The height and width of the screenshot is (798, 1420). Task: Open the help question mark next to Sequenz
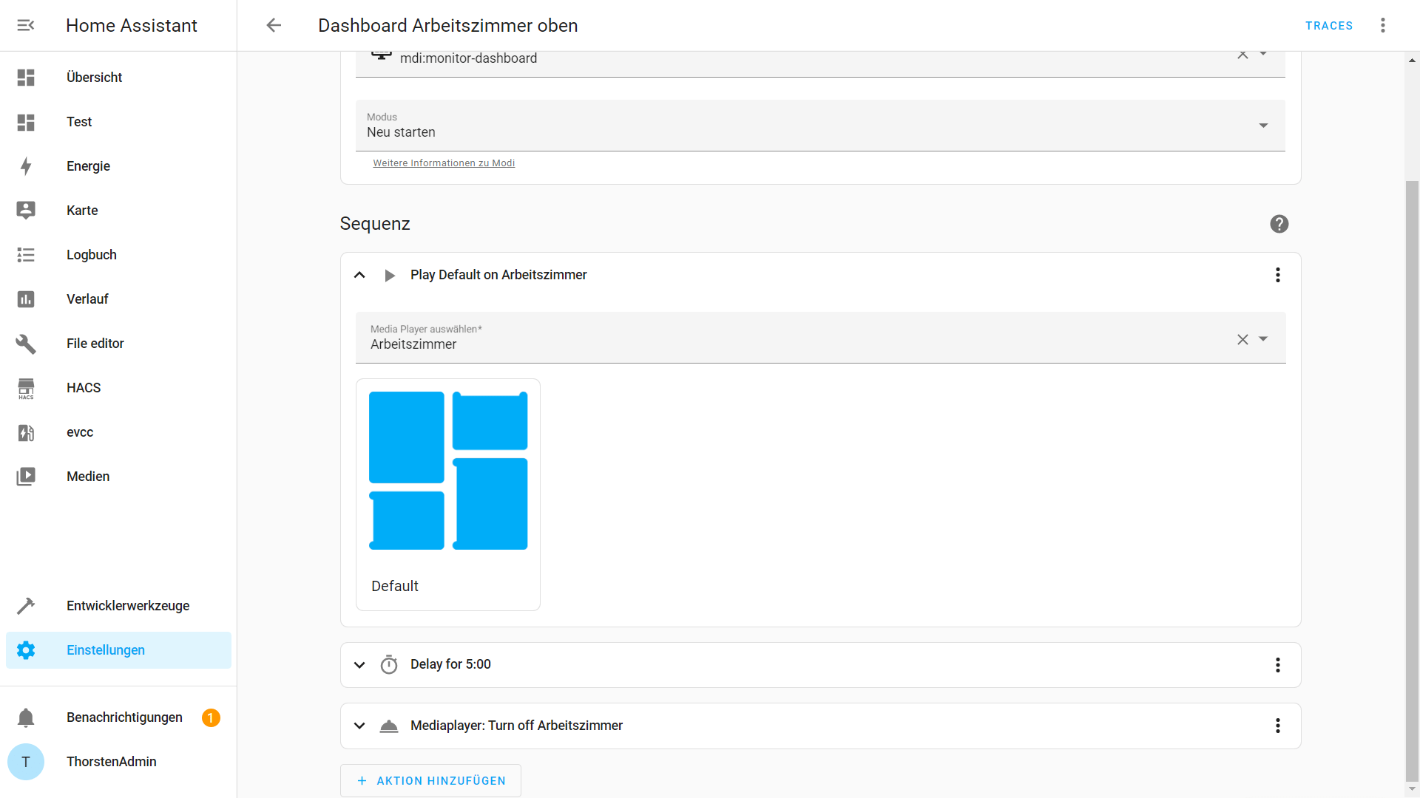tap(1279, 224)
